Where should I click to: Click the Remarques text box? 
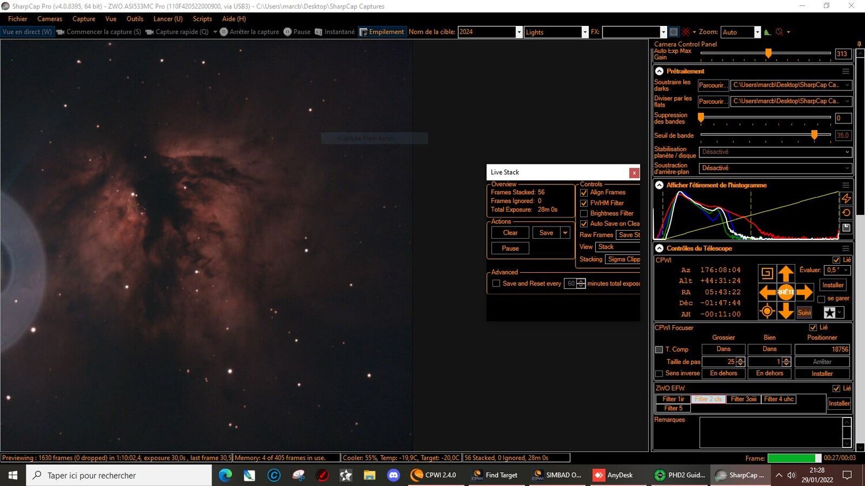[x=771, y=432]
